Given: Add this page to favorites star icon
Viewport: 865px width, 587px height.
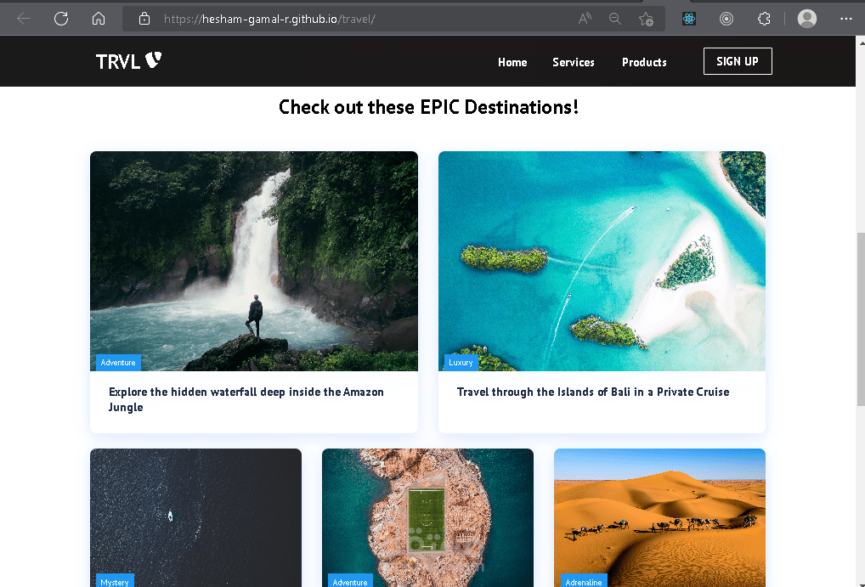Looking at the screenshot, I should click(646, 20).
